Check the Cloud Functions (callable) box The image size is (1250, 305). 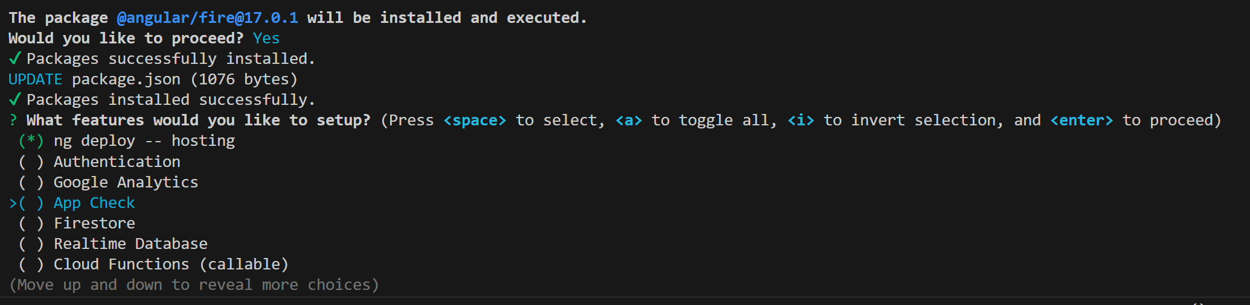31,265
